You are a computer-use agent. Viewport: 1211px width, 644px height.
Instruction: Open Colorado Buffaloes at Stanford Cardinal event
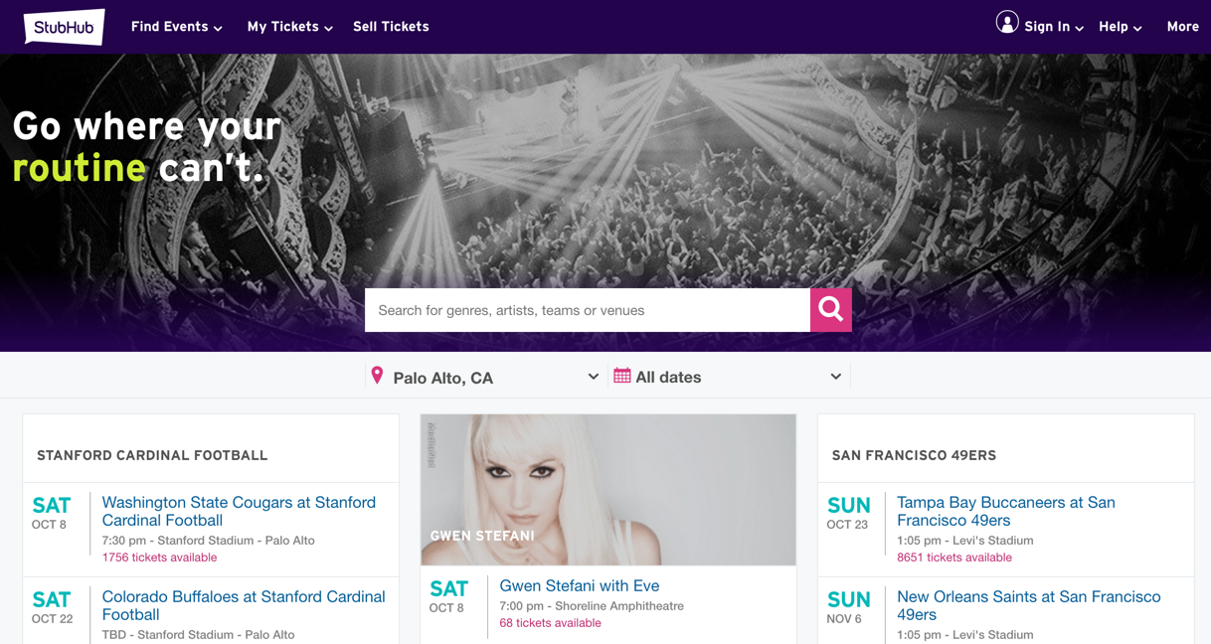243,605
